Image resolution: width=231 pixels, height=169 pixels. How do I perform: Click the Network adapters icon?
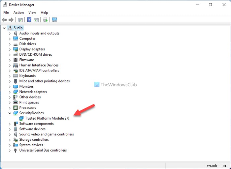(16, 92)
